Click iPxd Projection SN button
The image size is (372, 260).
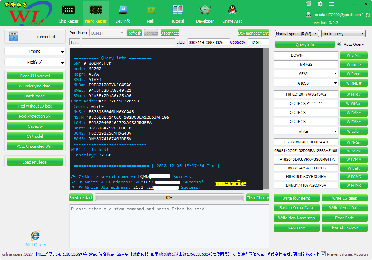(35, 116)
